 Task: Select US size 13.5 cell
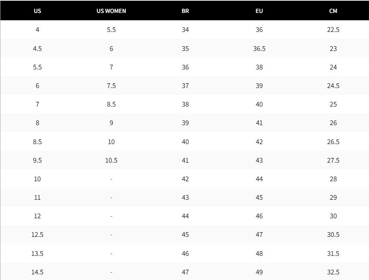[x=38, y=254]
